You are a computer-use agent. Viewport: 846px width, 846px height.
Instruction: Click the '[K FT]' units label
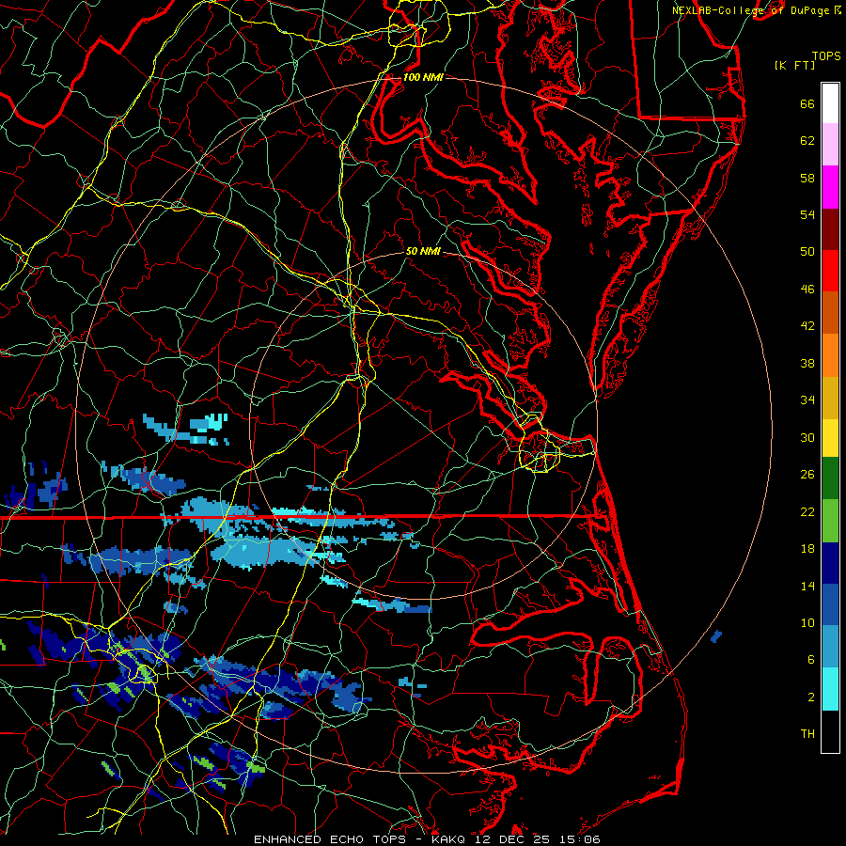794,65
